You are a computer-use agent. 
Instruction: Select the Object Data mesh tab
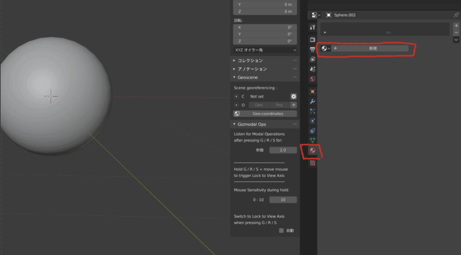click(312, 141)
